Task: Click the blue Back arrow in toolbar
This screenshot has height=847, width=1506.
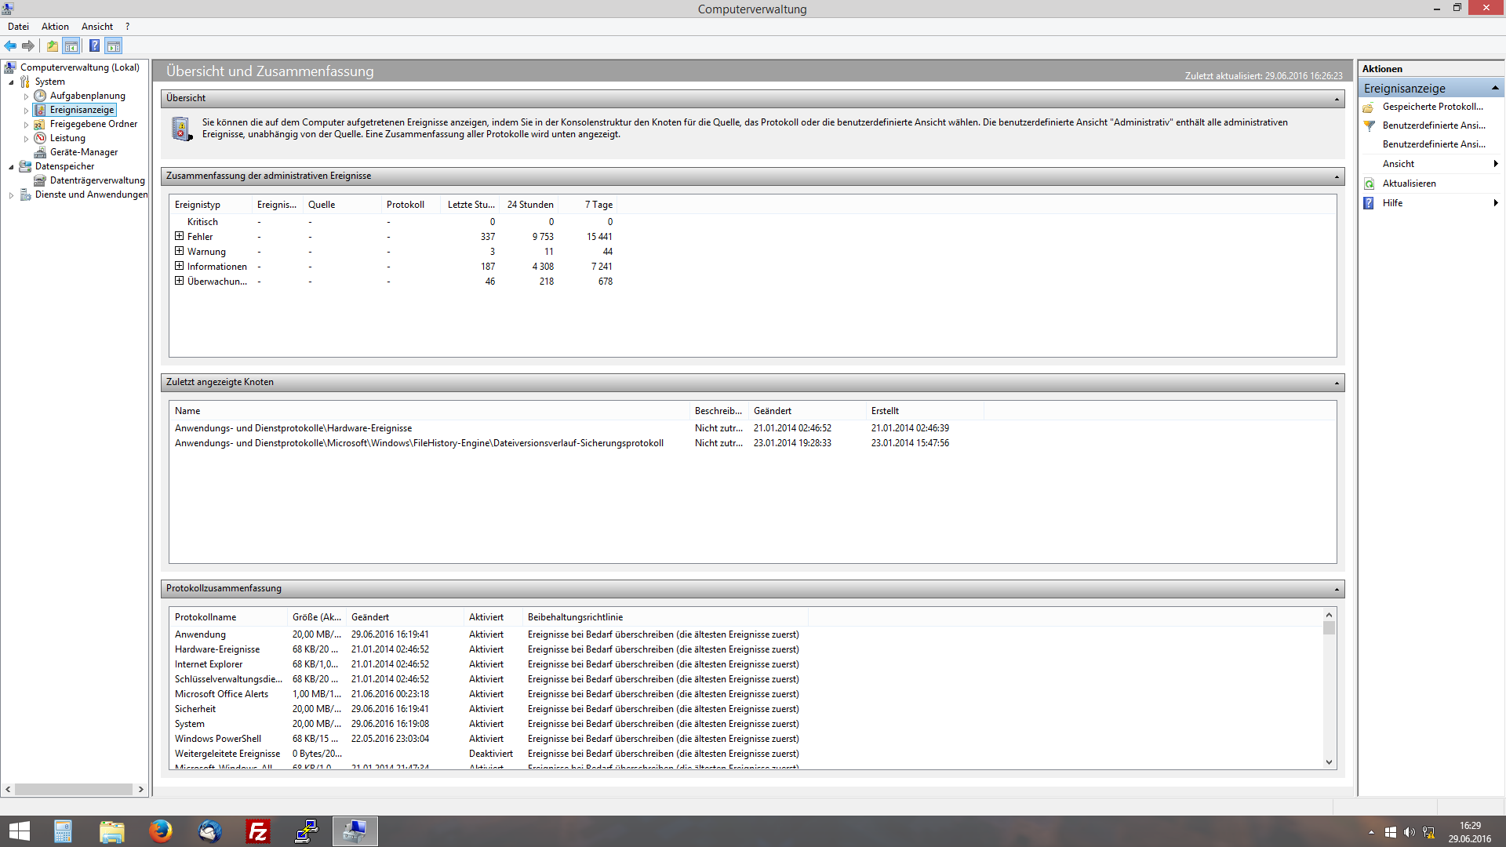Action: 10,45
